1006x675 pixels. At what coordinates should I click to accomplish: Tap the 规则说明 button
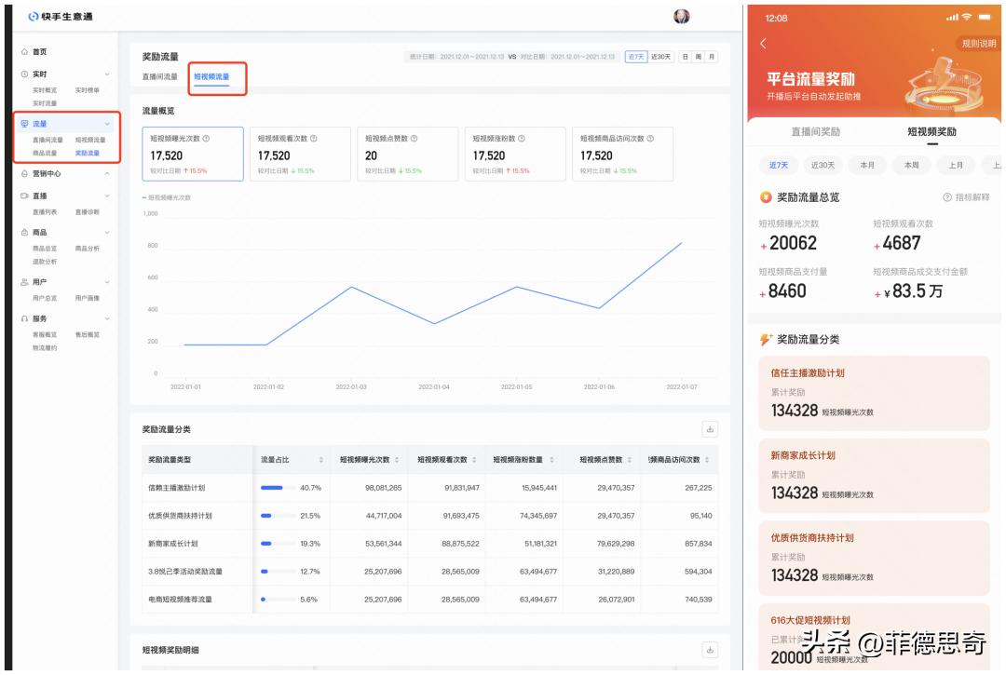click(978, 44)
